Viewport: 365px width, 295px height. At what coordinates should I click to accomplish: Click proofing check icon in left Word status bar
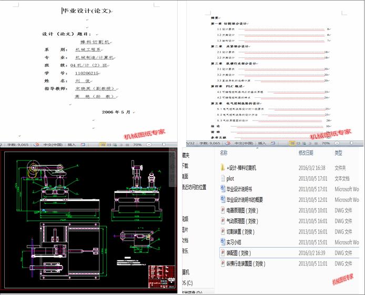36,145
